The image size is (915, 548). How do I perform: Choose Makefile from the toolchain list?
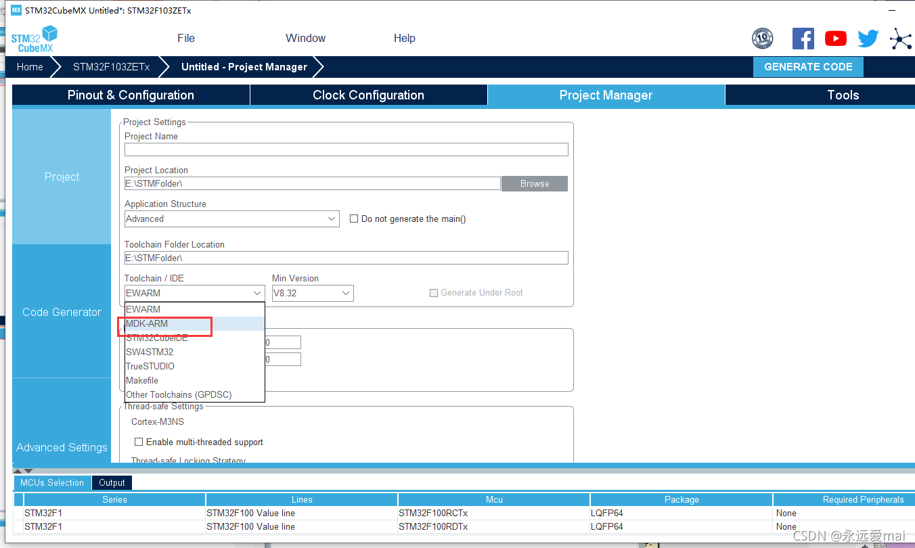[195, 380]
